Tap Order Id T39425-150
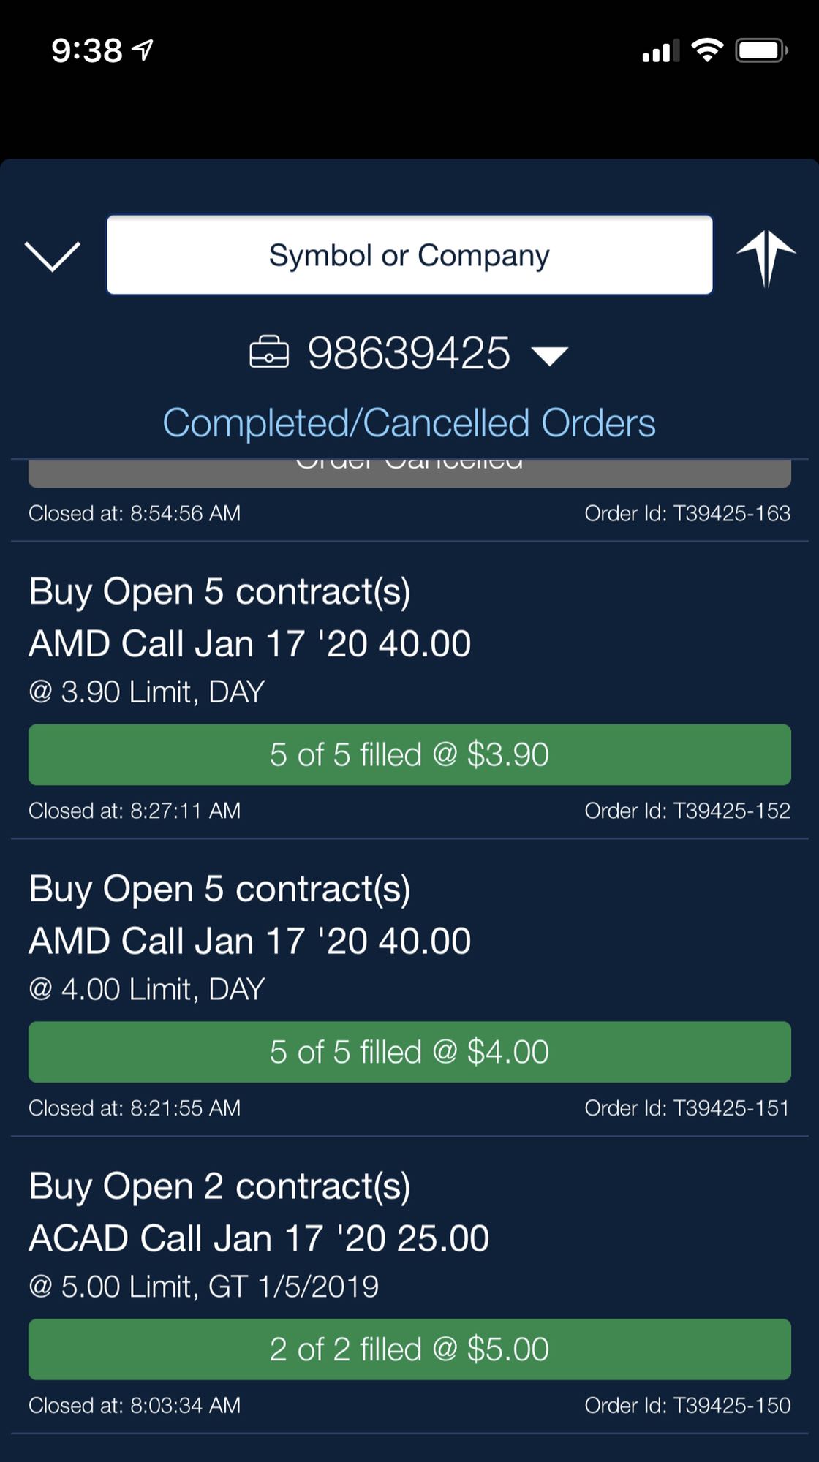This screenshot has height=1462, width=819. point(687,1406)
